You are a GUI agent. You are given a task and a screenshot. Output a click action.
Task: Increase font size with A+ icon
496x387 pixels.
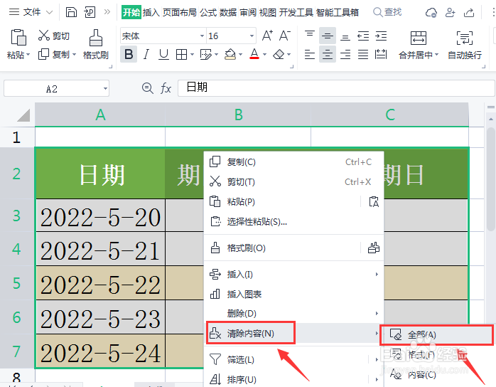(x=267, y=36)
